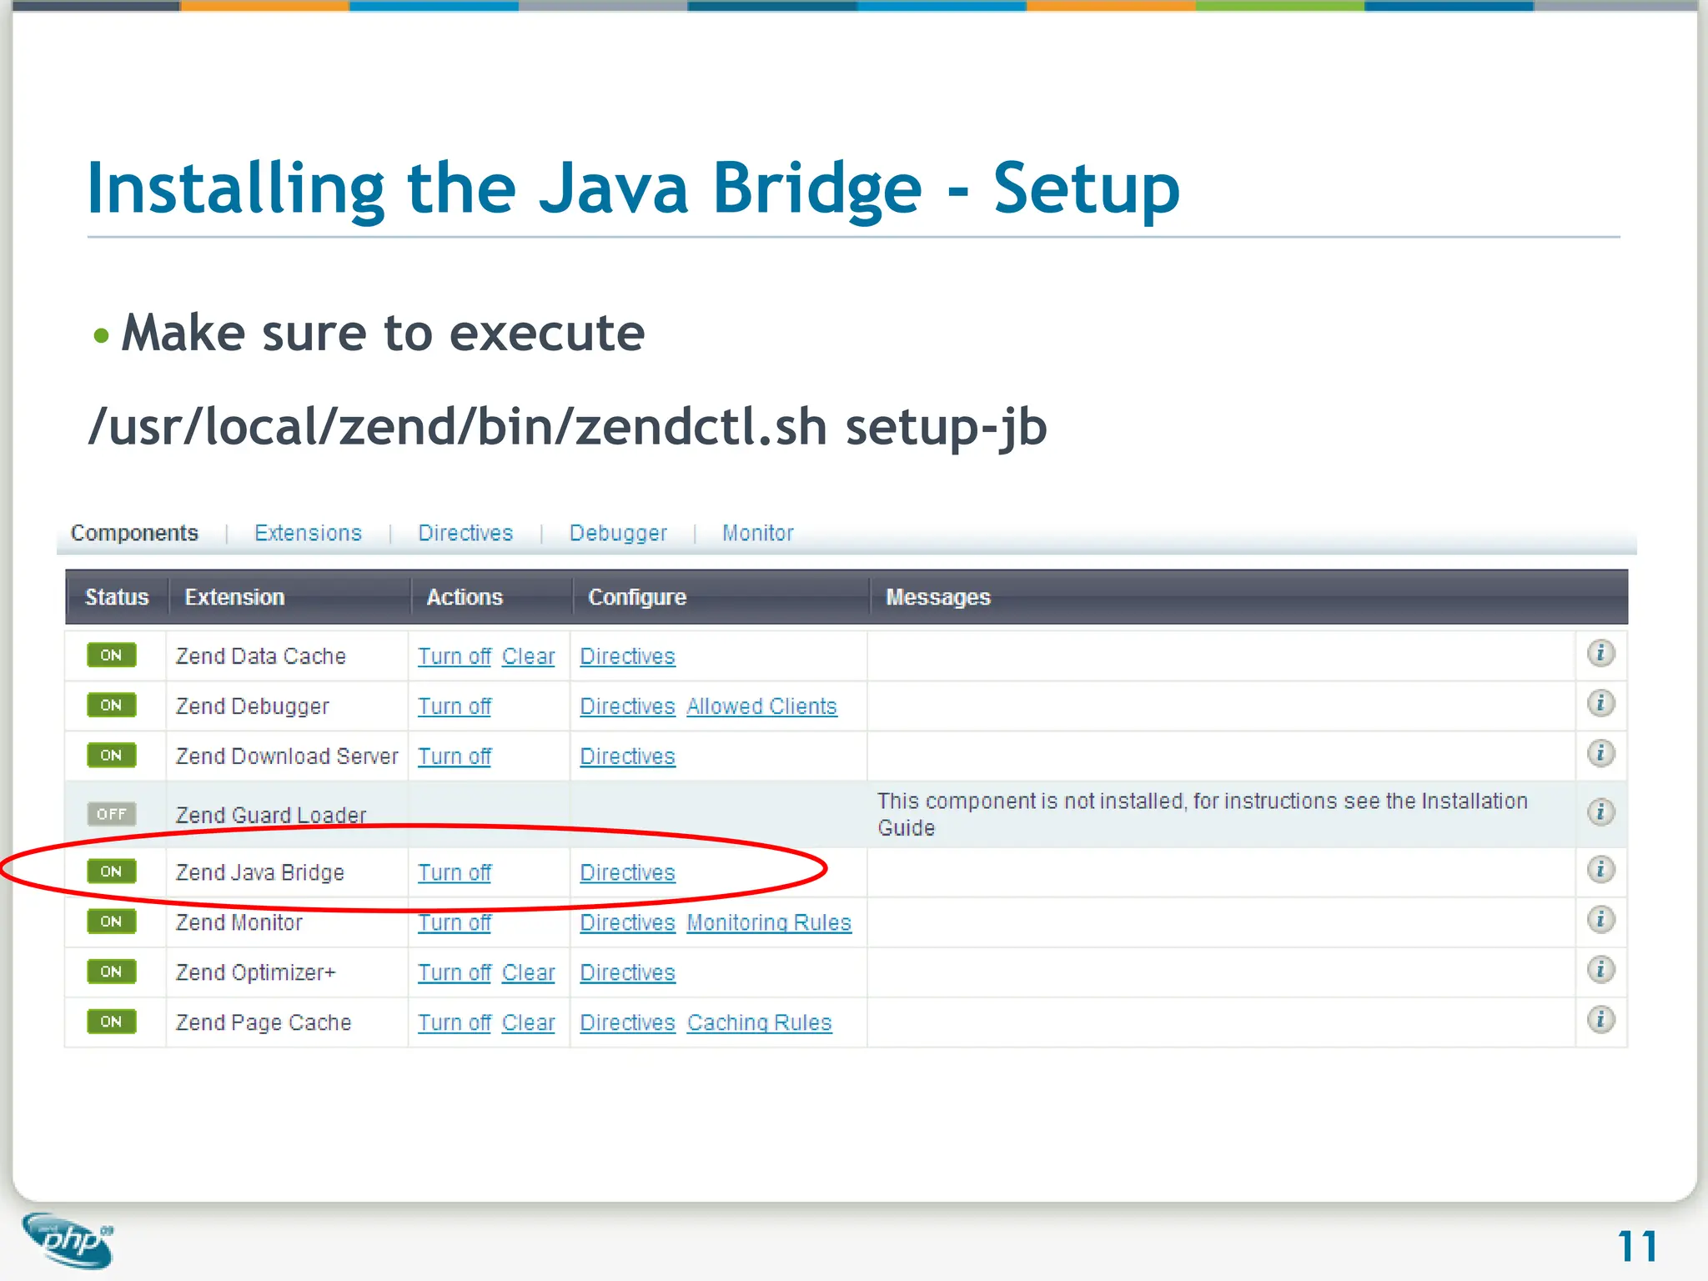The width and height of the screenshot is (1708, 1281).
Task: Open the Debugger tab
Action: [618, 533]
